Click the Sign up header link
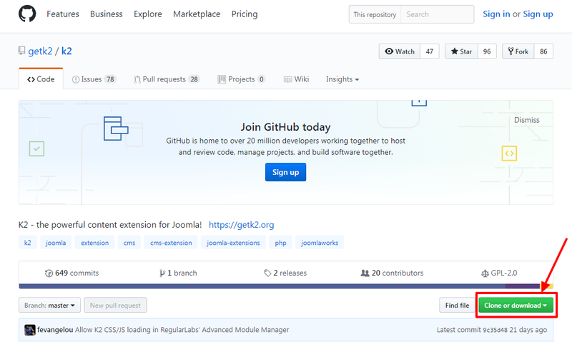Image resolution: width=572 pixels, height=342 pixels. 538,14
